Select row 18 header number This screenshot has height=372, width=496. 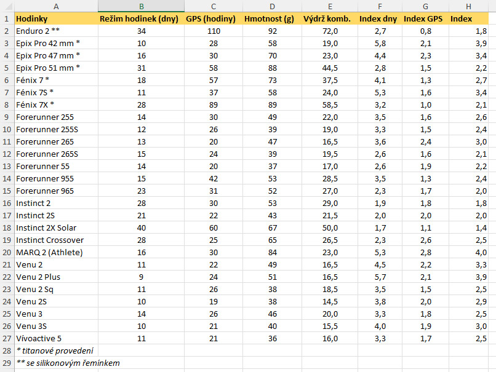tap(7, 228)
